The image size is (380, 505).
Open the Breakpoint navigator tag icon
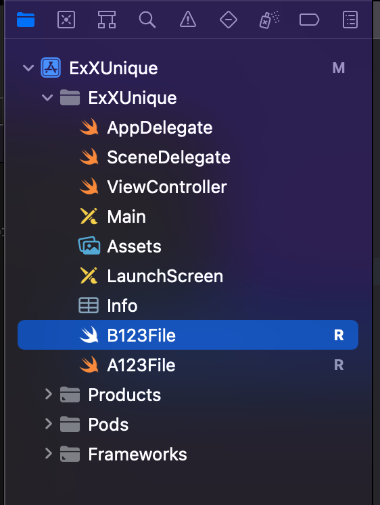(310, 20)
